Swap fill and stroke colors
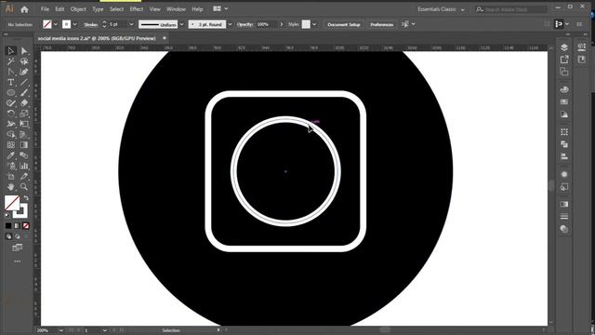This screenshot has width=595, height=335. click(26, 198)
